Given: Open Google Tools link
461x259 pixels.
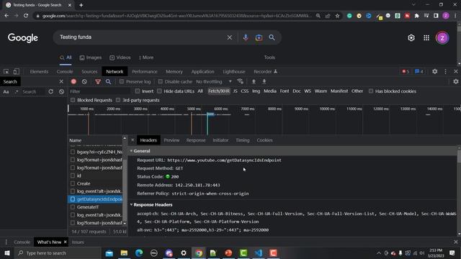Looking at the screenshot, I should pos(269,58).
